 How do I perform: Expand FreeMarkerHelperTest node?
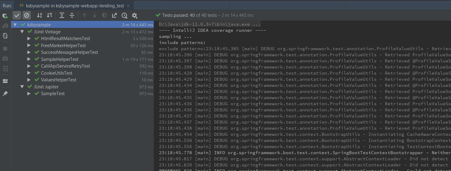point(29,45)
